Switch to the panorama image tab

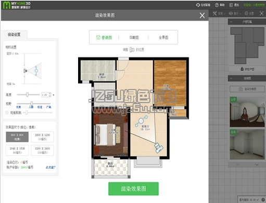coord(163,37)
